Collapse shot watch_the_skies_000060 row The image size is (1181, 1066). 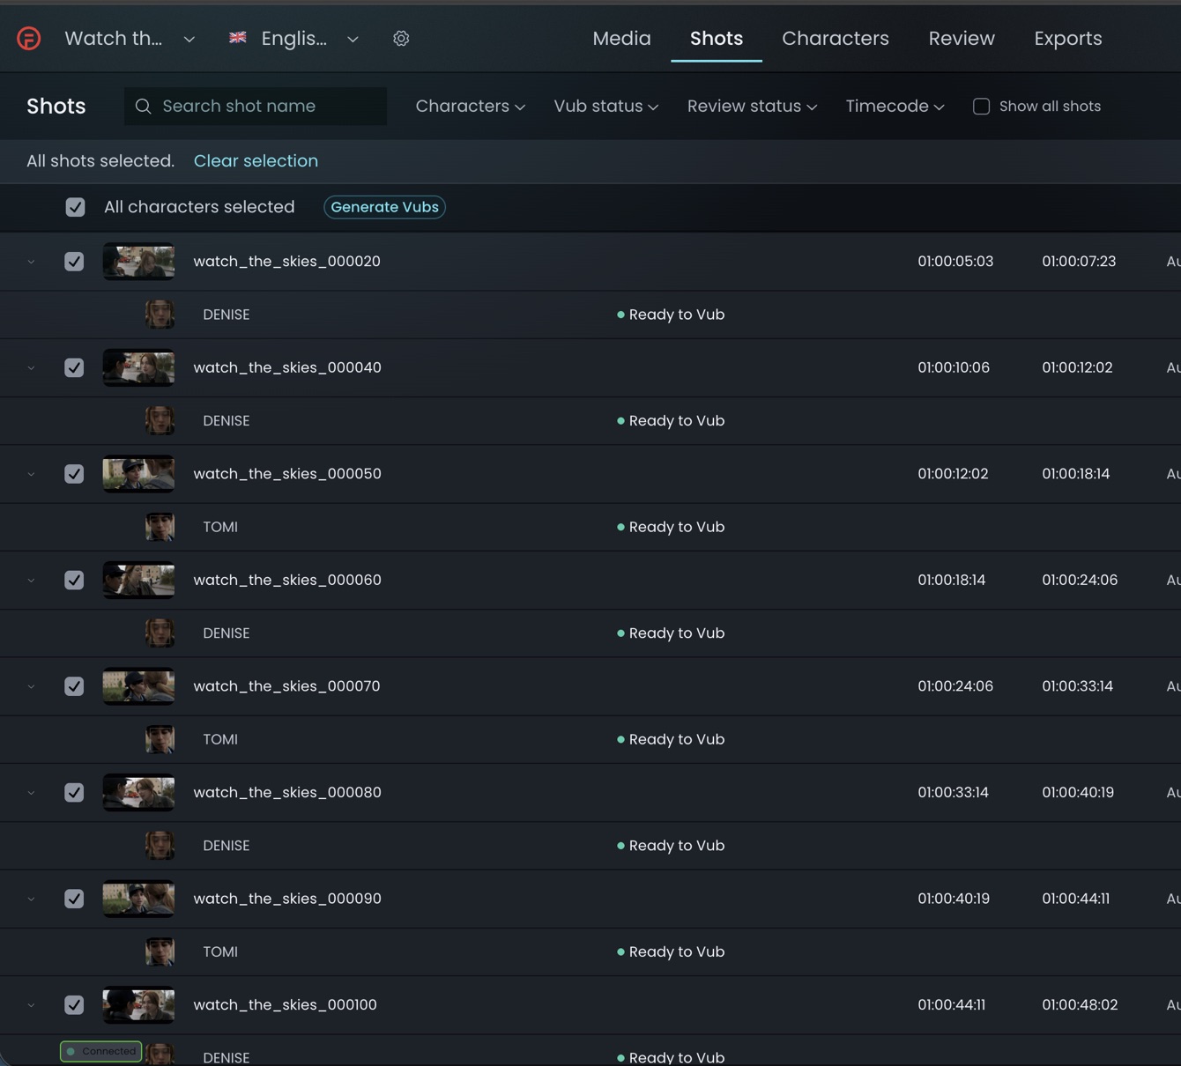31,580
